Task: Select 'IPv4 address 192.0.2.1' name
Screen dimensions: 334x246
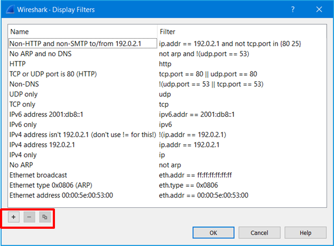Action: point(42,145)
